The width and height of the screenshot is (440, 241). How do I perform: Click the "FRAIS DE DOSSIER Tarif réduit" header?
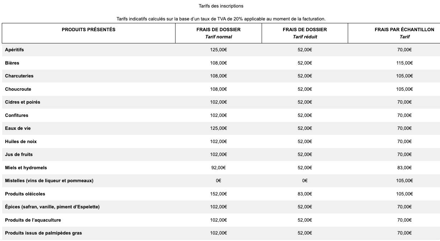305,33
